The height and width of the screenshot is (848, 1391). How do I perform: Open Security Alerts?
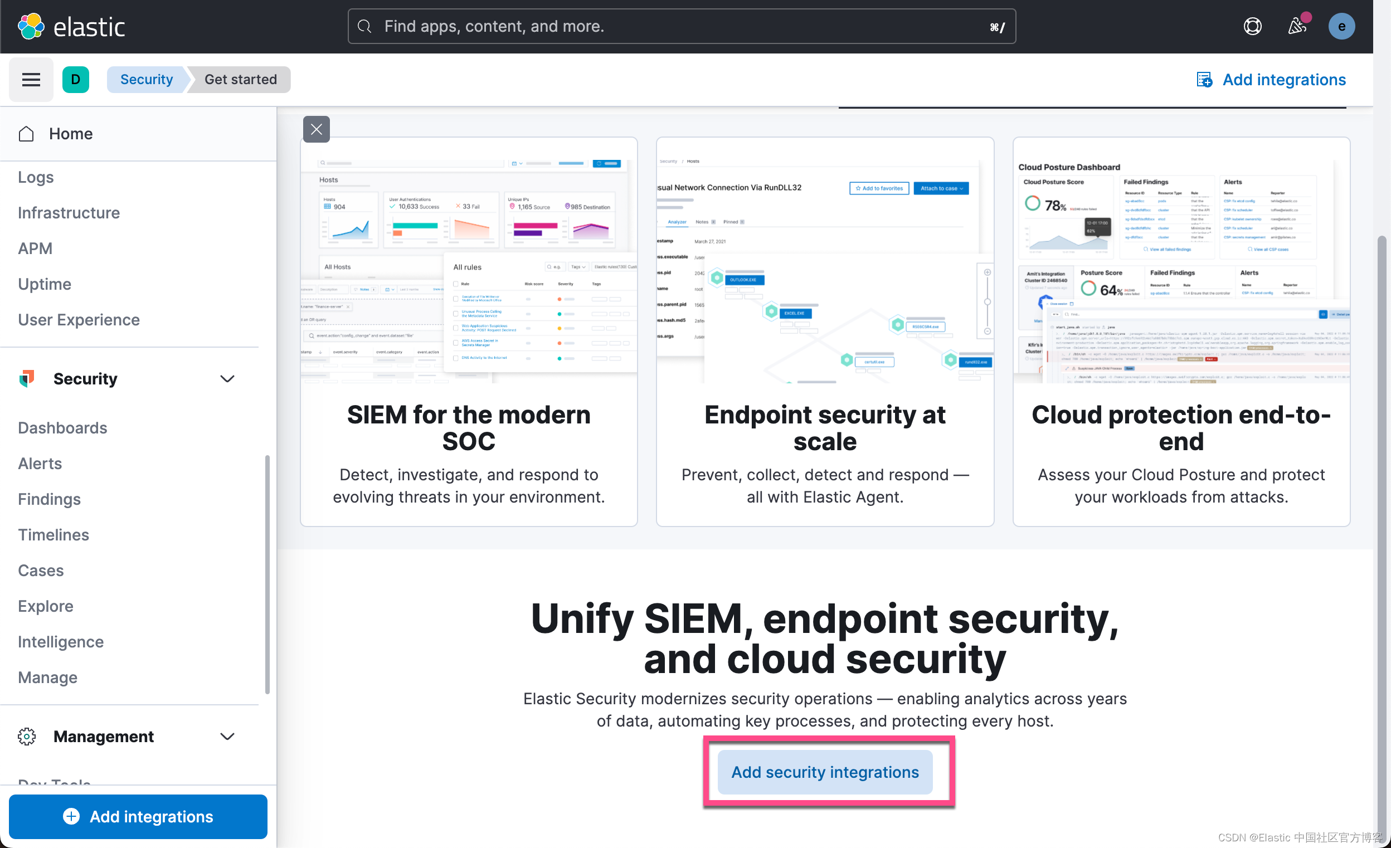pyautogui.click(x=40, y=463)
